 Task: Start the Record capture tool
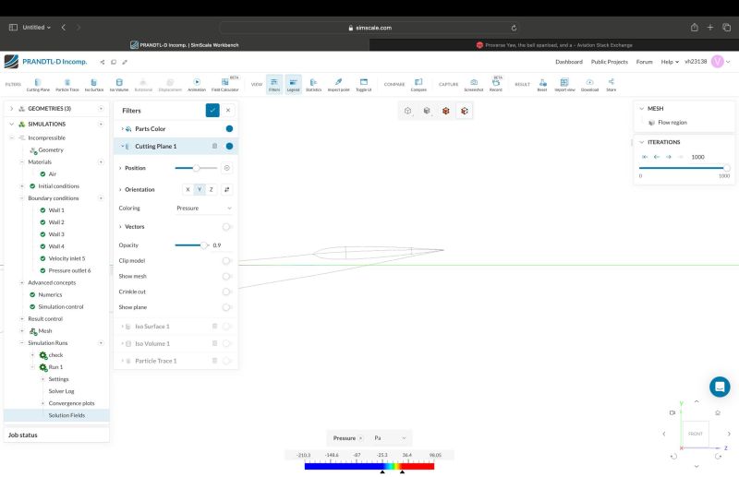click(x=496, y=85)
